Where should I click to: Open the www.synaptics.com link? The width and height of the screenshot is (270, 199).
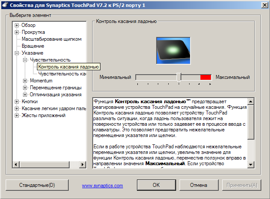(x=103, y=186)
